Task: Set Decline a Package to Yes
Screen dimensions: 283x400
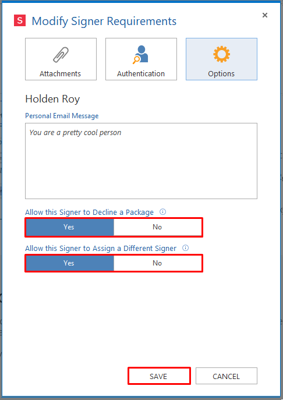Action: (70, 227)
